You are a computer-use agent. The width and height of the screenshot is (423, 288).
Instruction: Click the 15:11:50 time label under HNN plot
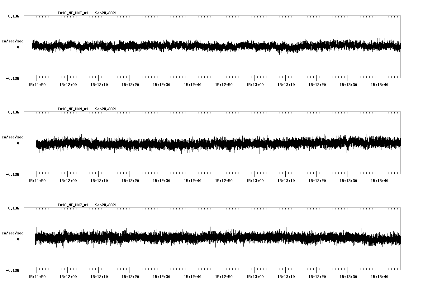coord(37,181)
